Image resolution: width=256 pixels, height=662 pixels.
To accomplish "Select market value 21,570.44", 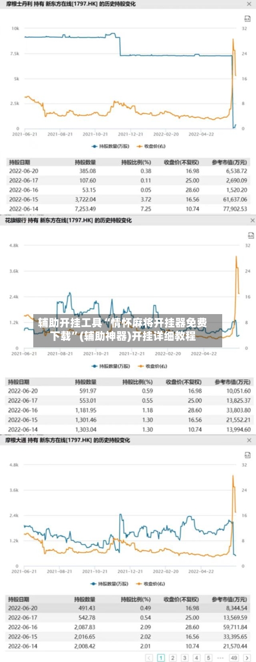I will pos(236,647).
